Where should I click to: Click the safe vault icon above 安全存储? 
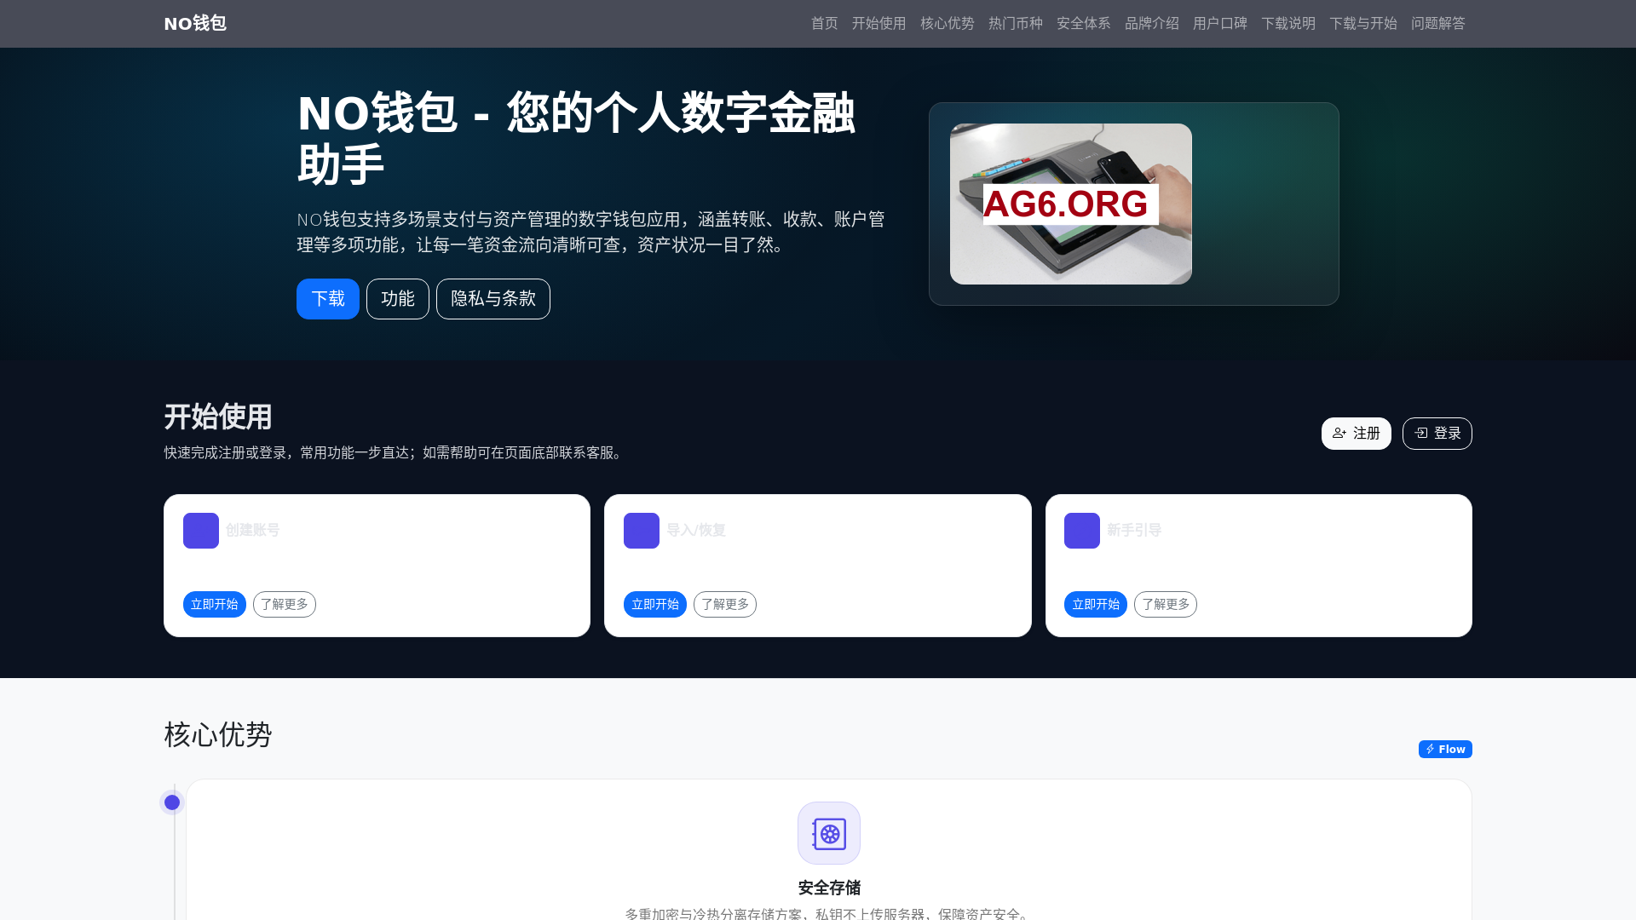[829, 833]
